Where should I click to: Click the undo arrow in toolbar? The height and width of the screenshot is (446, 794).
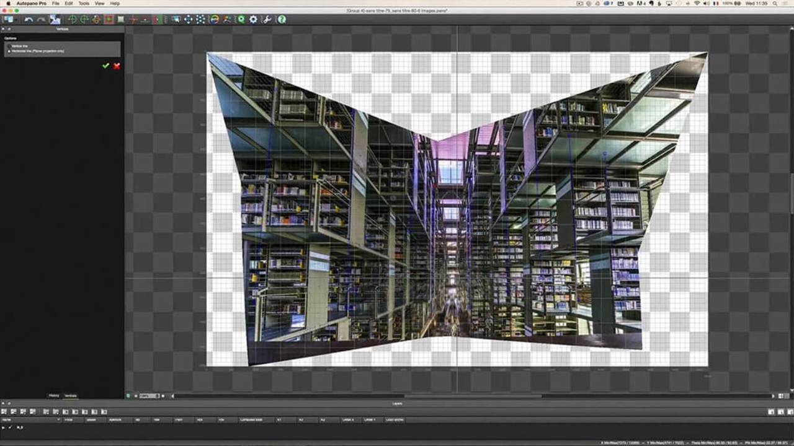(x=29, y=20)
